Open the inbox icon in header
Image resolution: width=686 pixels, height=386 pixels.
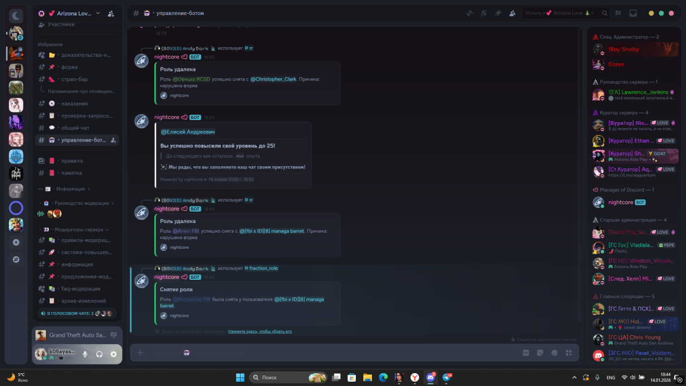[633, 13]
